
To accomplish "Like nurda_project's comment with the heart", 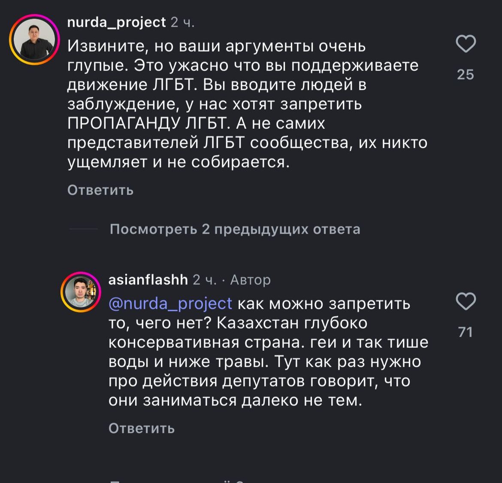I will click(466, 44).
